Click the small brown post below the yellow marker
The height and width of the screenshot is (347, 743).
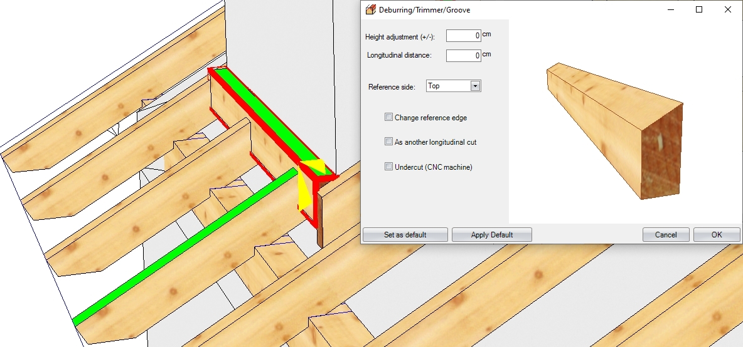pos(319,219)
